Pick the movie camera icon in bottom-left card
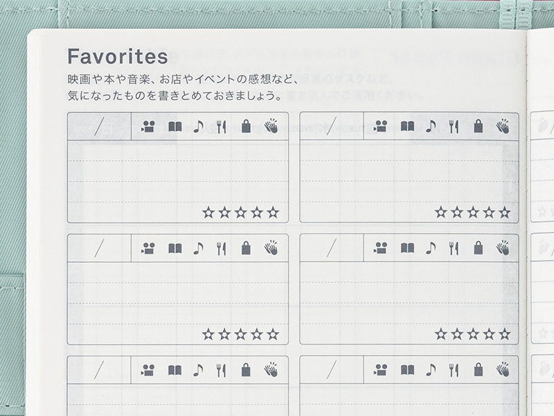The height and width of the screenshot is (416, 554). 148,370
